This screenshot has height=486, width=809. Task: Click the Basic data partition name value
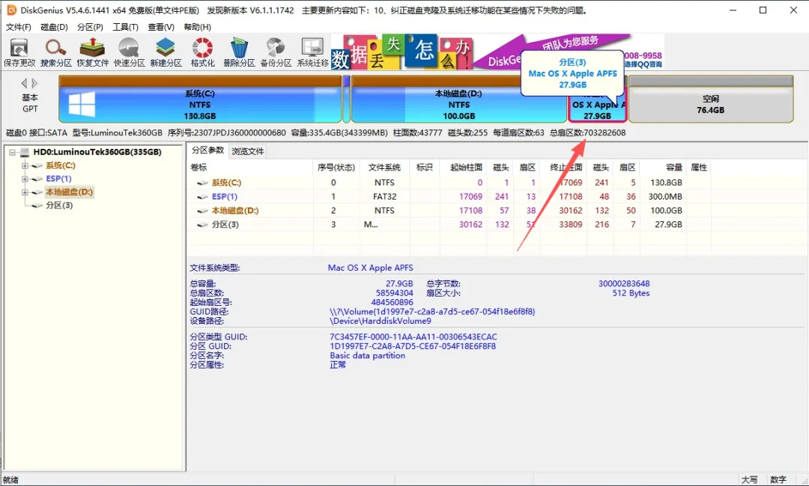coord(367,355)
